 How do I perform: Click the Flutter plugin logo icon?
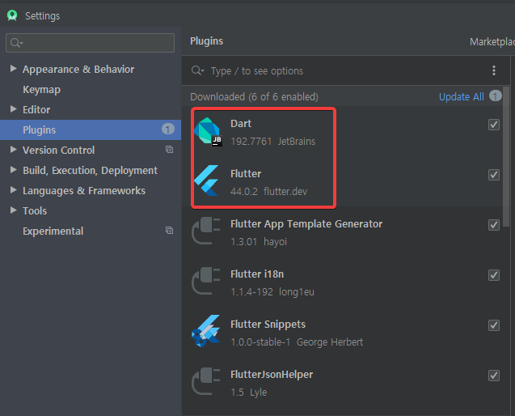click(x=206, y=180)
